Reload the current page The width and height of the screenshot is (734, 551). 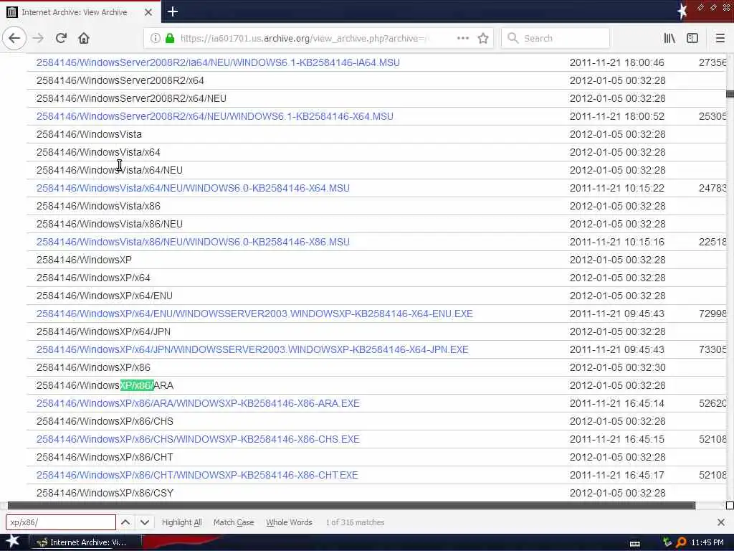[61, 38]
